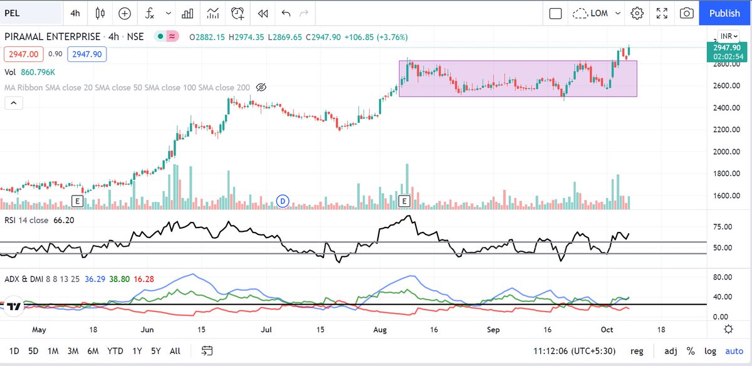Select the candlestick chart style icon
Viewport: 752px width, 366px height.
click(x=100, y=13)
